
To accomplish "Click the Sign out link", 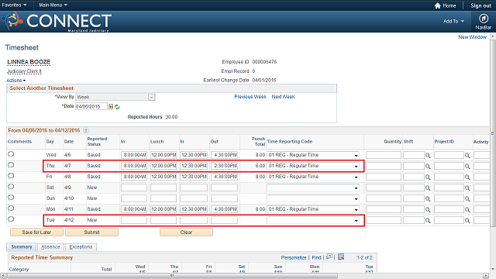I will pos(480,5).
